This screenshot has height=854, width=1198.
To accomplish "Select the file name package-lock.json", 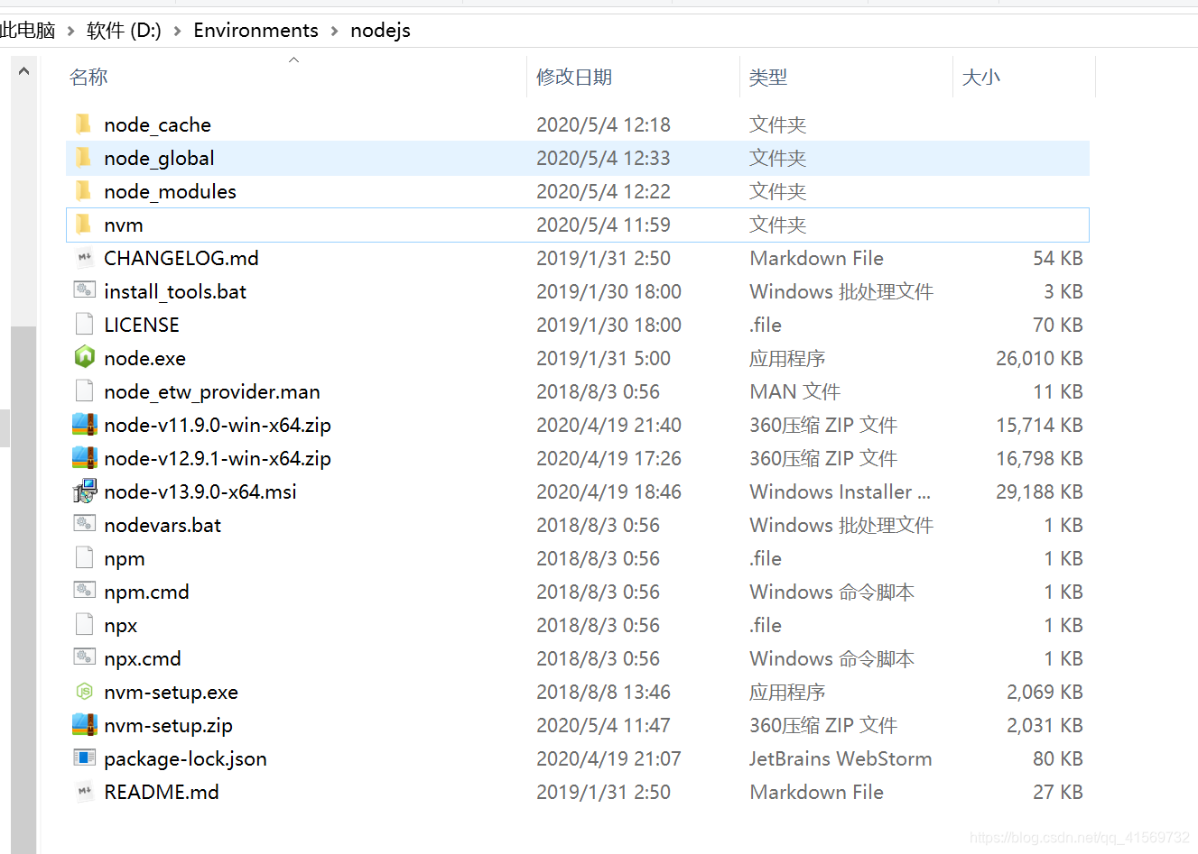I will pos(185,758).
